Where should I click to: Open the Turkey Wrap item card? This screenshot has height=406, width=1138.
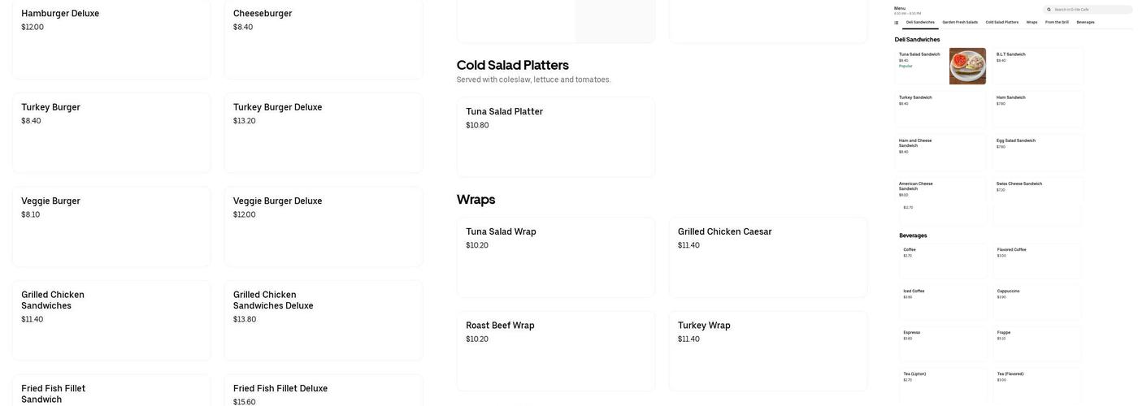pos(768,351)
